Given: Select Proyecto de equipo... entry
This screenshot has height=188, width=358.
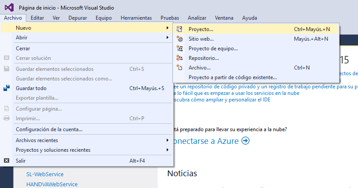Looking at the screenshot, I should tap(256, 49).
